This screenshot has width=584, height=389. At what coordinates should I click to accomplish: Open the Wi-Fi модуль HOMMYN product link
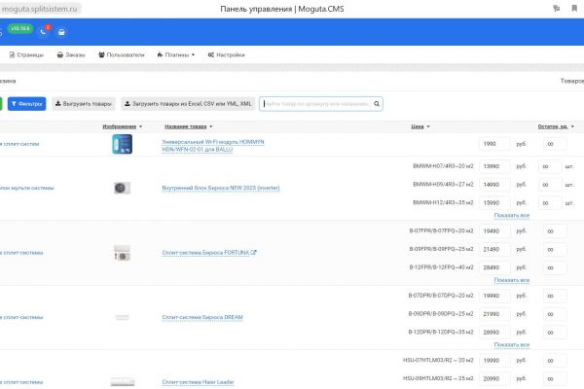(x=213, y=146)
